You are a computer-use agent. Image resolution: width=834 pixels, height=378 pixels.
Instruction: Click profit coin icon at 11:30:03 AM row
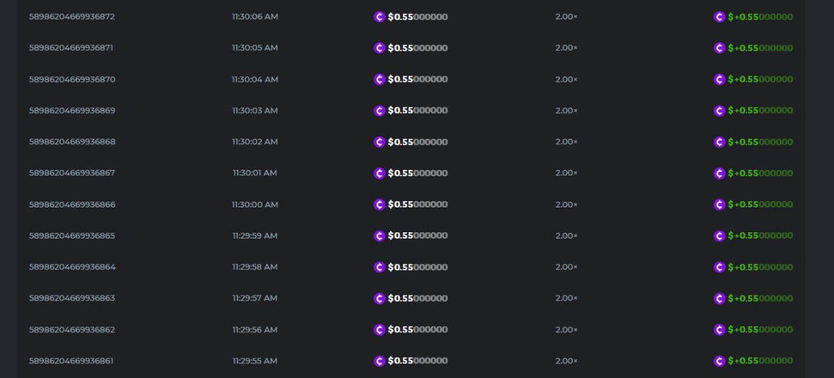click(719, 110)
